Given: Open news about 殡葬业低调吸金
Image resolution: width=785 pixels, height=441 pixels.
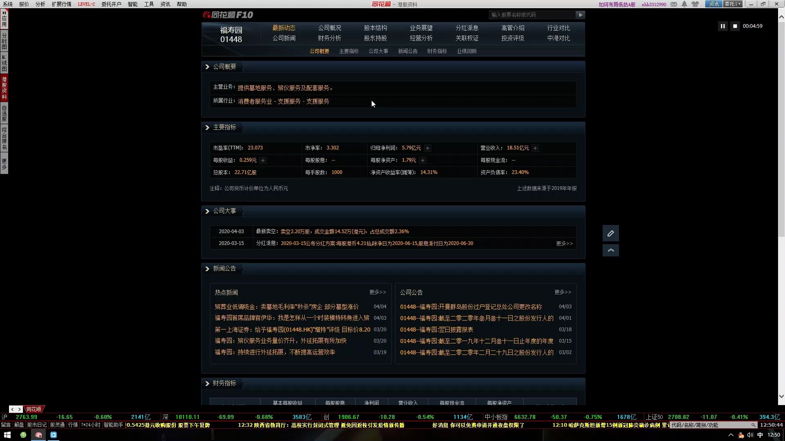Looking at the screenshot, I should (x=287, y=307).
